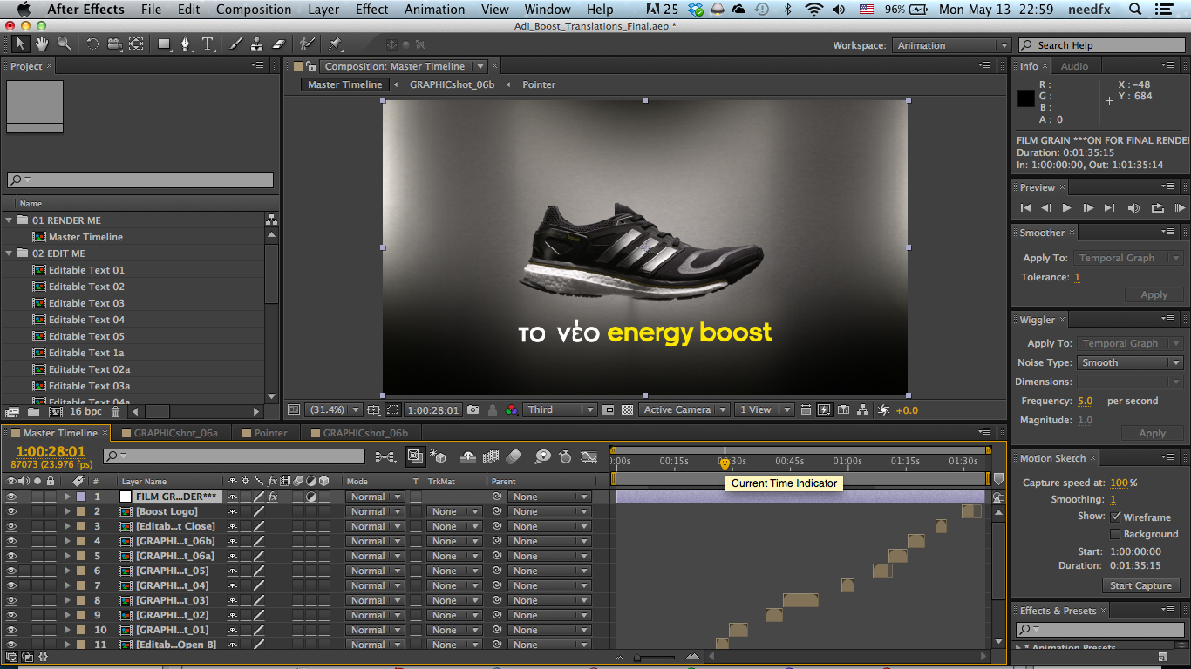Open the Composition menu

(x=254, y=10)
